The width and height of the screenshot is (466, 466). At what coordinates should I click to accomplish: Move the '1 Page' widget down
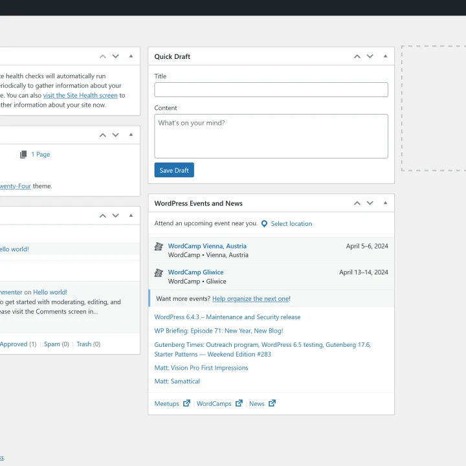(115, 135)
